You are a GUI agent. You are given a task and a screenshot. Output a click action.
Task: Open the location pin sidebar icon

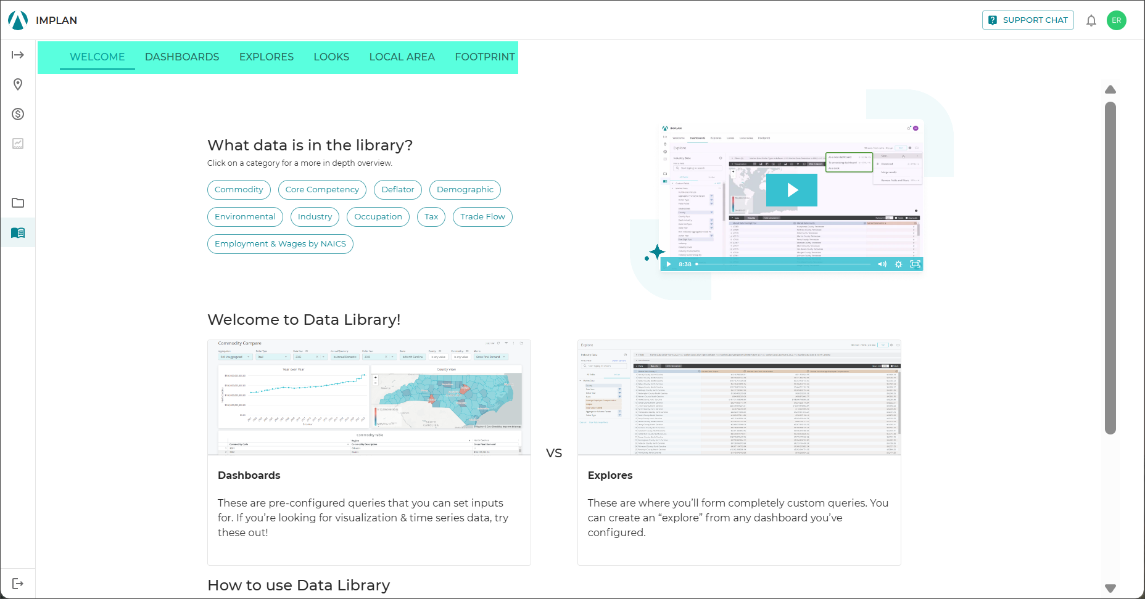coord(18,84)
